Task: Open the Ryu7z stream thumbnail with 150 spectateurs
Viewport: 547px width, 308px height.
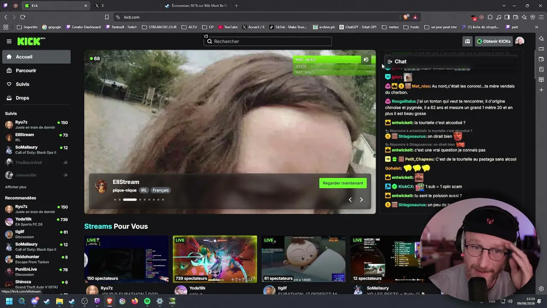Action: (x=126, y=259)
